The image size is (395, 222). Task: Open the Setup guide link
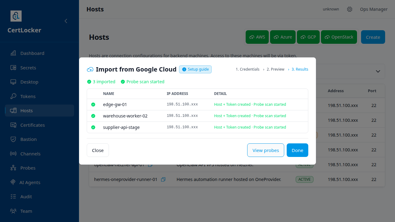195,69
